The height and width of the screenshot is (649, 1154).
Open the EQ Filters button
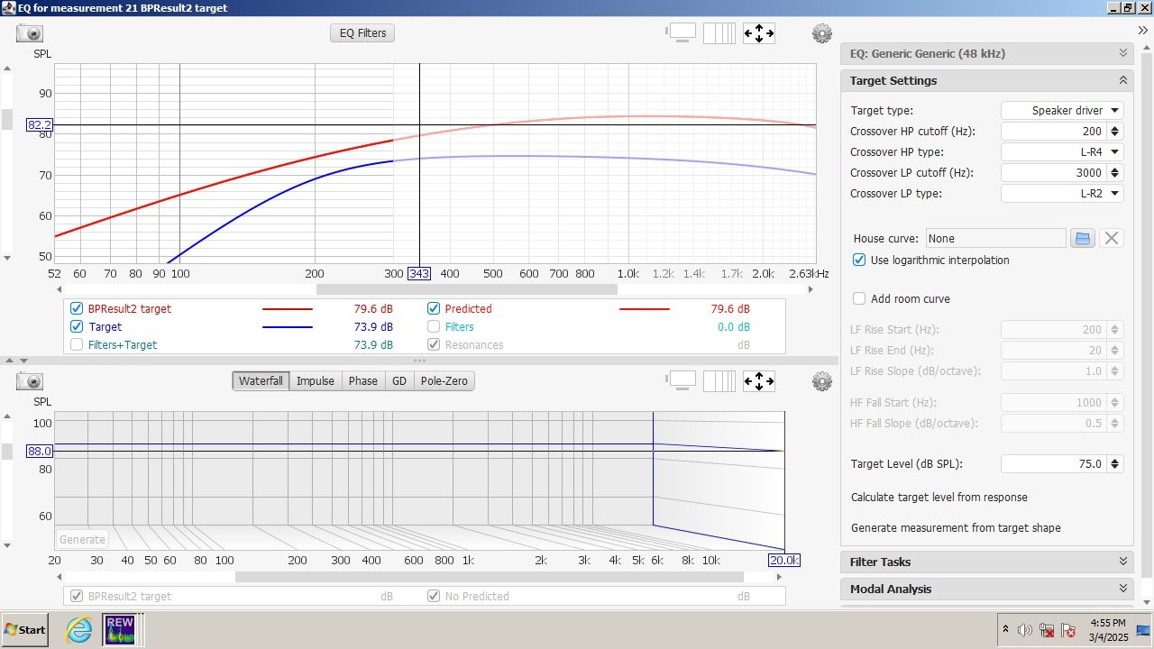tap(362, 33)
